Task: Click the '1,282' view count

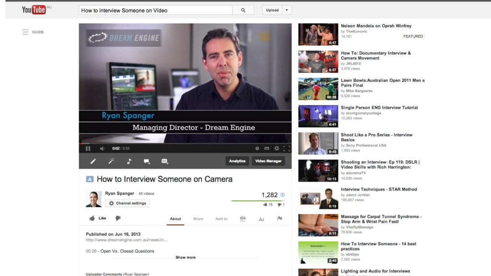Action: click(x=269, y=195)
